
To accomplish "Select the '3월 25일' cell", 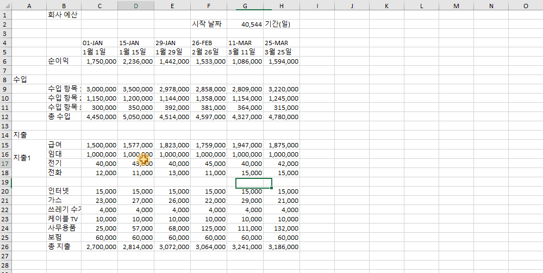I will click(x=282, y=52).
